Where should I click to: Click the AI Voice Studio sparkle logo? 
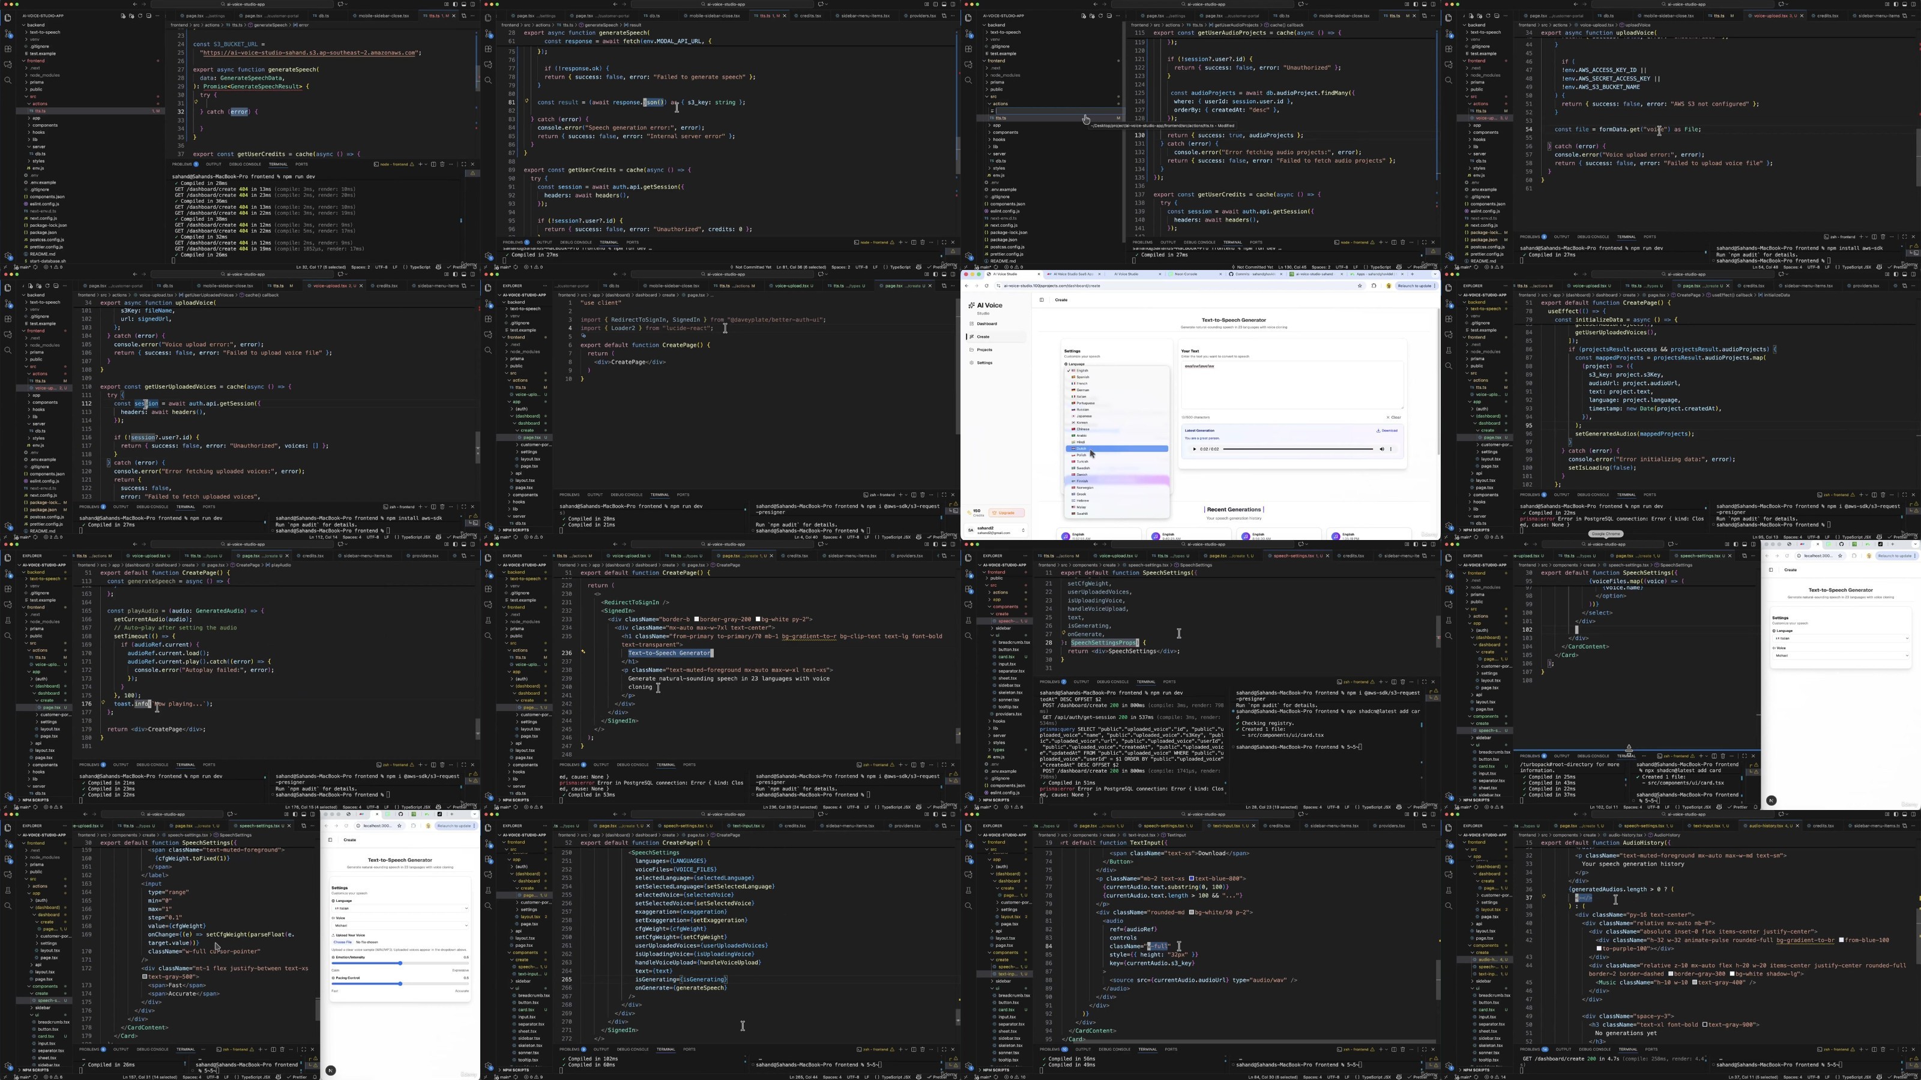972,305
